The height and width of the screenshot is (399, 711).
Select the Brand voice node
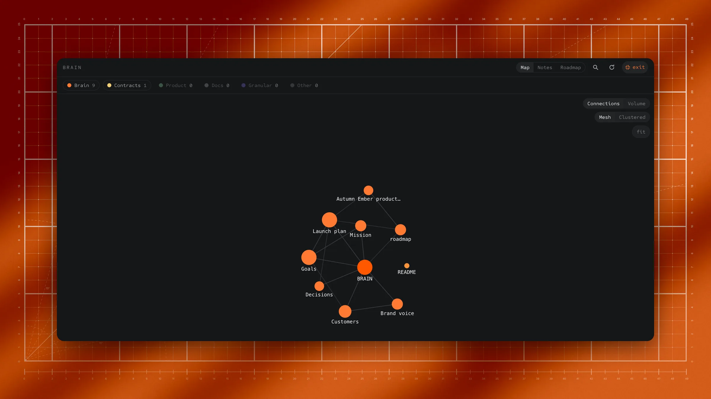(397, 304)
